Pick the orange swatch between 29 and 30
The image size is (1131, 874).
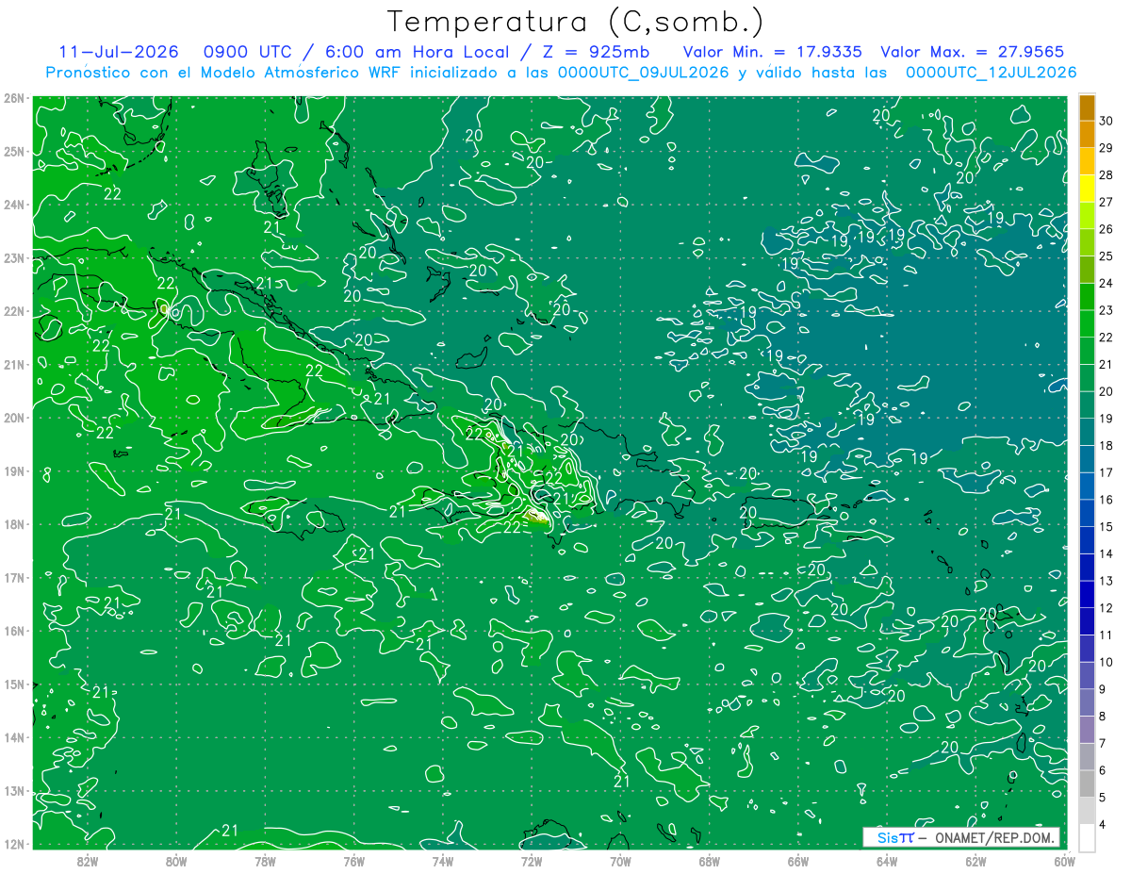click(x=1087, y=135)
